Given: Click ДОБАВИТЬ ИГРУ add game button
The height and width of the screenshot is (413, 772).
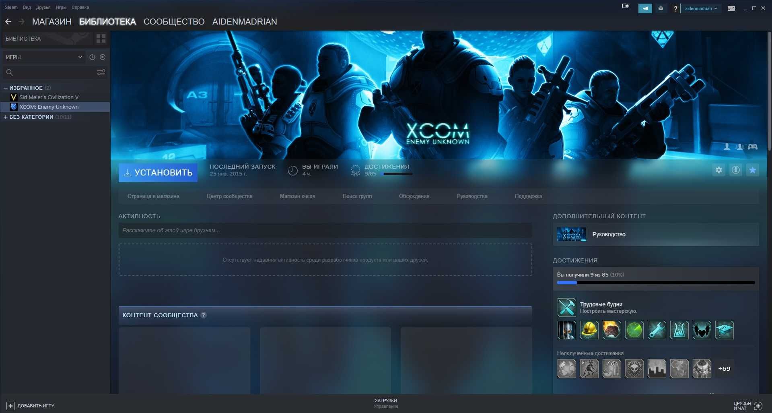Looking at the screenshot, I should coord(31,406).
